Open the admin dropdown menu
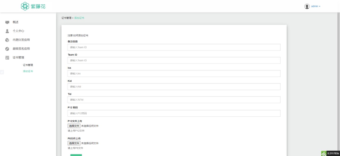 316,6
